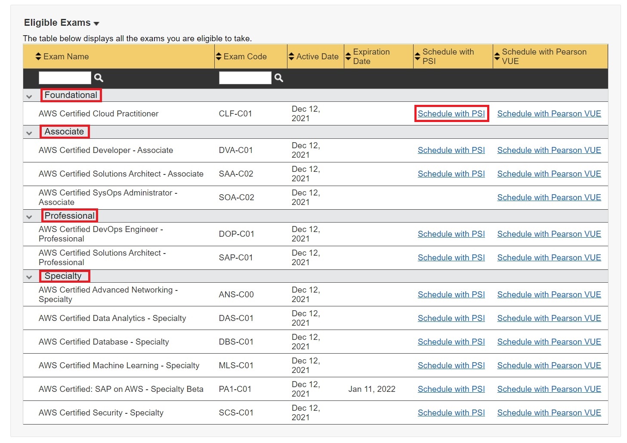Select AWS Certified Database - Specialty text
This screenshot has height=443, width=627.
point(104,342)
